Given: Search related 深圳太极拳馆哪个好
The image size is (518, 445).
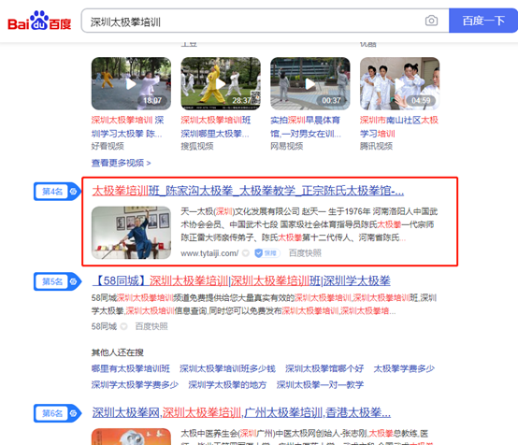Looking at the screenshot, I should click(x=324, y=368).
